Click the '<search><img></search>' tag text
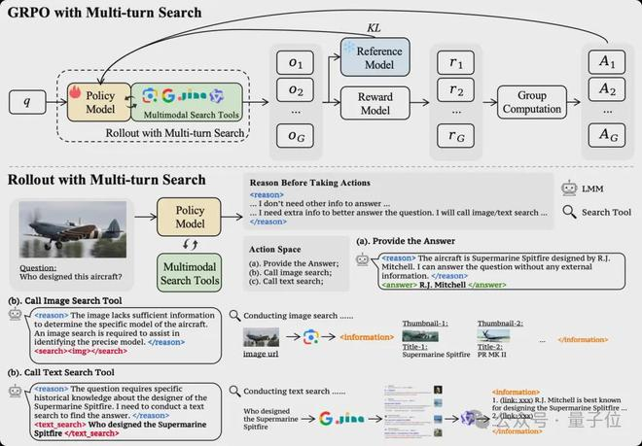 [81, 351]
